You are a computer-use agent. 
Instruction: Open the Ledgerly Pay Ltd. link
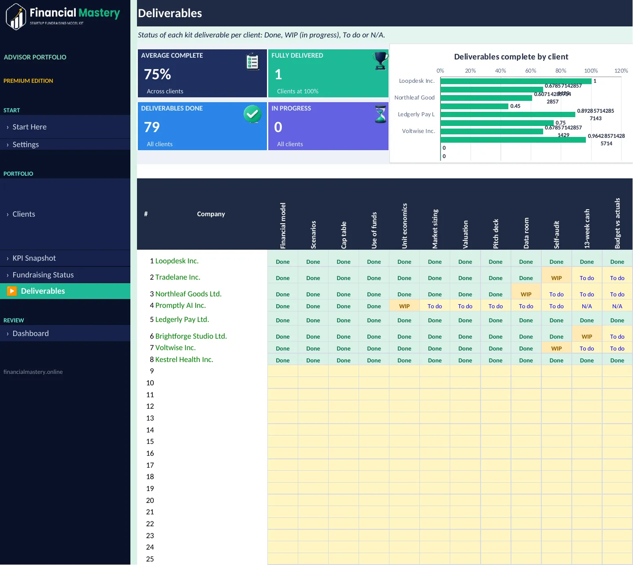click(x=182, y=319)
